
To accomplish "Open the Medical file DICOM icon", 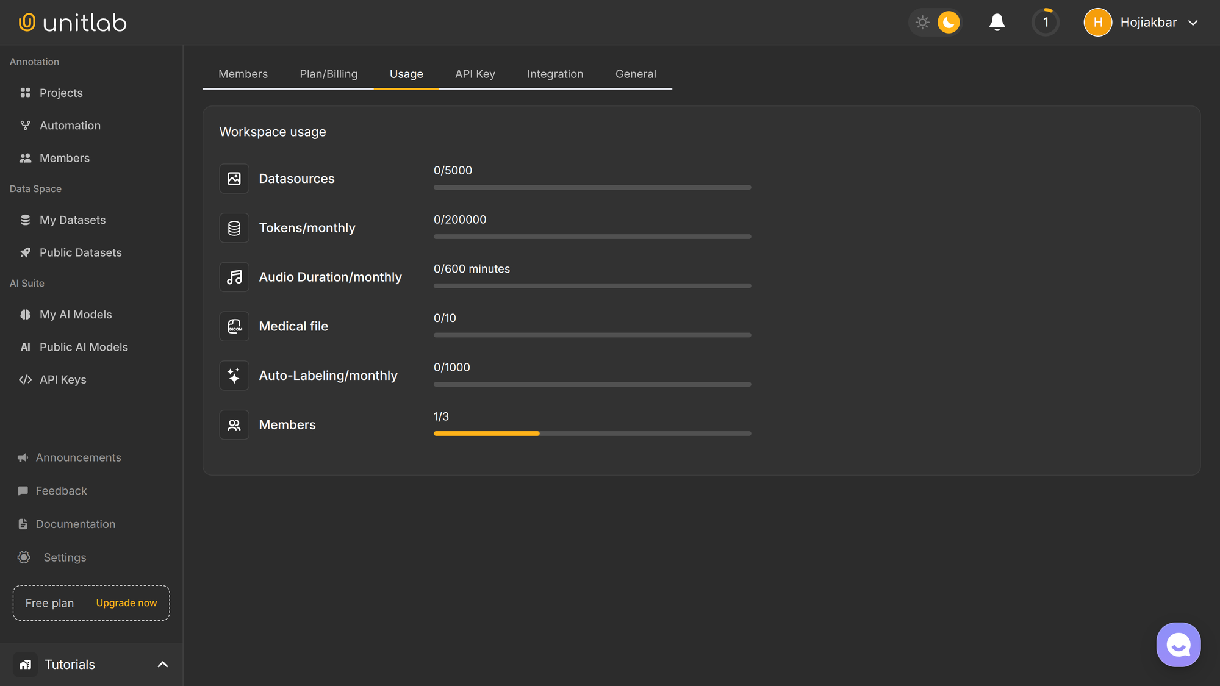I will click(x=234, y=326).
